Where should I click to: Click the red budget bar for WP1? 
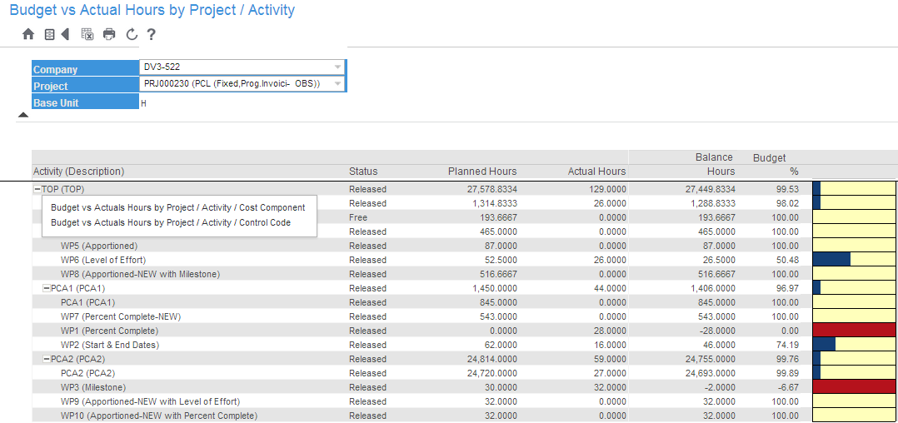coord(853,331)
